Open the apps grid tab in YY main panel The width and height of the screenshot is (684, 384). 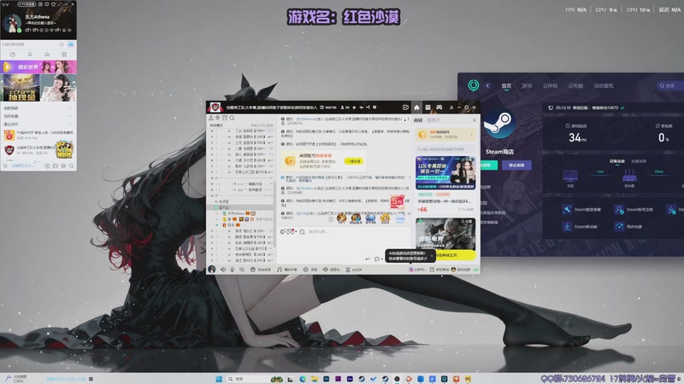64,55
